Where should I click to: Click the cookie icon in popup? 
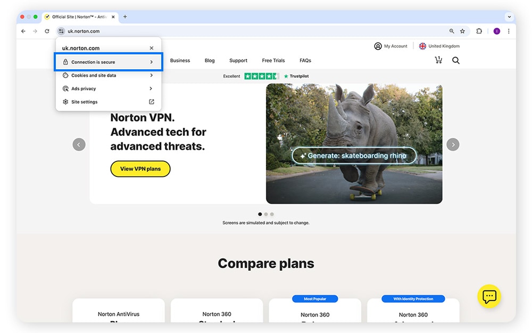[65, 75]
